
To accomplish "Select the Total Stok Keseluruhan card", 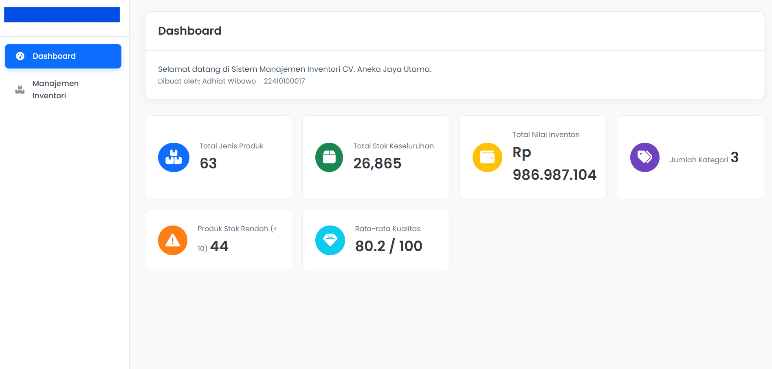I will (x=376, y=157).
